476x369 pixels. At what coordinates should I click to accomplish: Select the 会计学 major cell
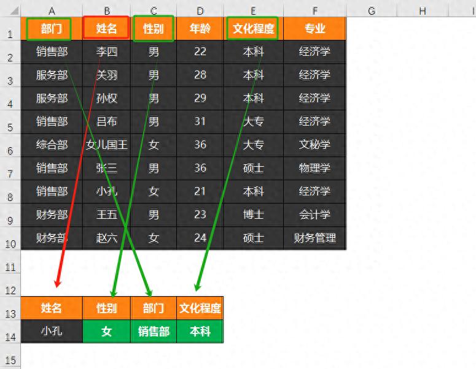(314, 215)
